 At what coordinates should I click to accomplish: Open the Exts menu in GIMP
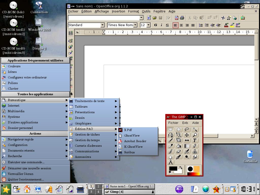[185, 123]
